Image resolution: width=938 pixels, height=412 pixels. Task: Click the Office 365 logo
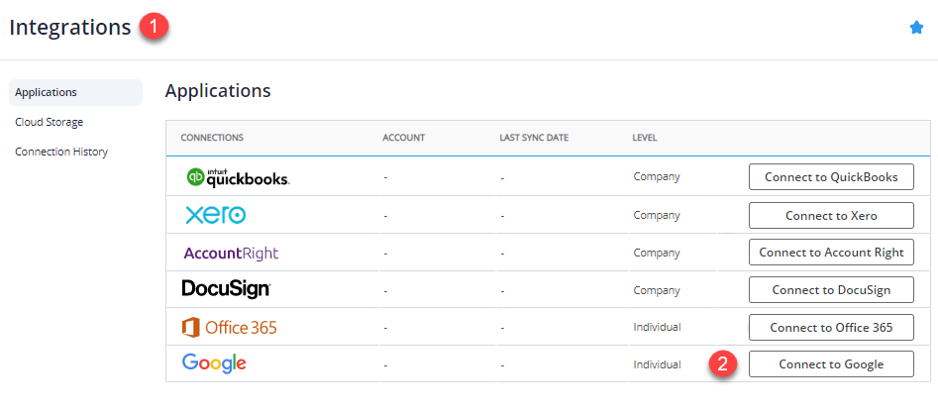229,328
